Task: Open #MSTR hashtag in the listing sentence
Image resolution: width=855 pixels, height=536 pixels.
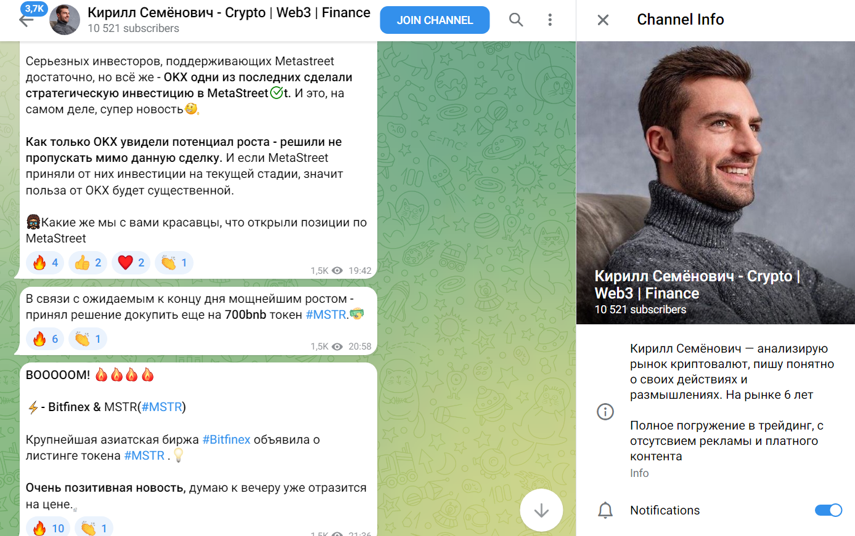Action: [x=144, y=455]
